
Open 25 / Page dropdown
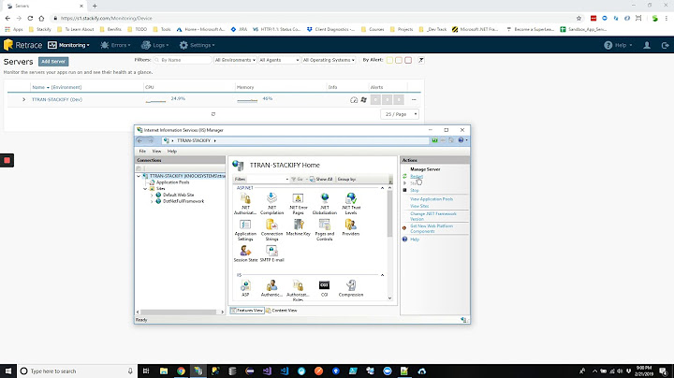pyautogui.click(x=400, y=114)
